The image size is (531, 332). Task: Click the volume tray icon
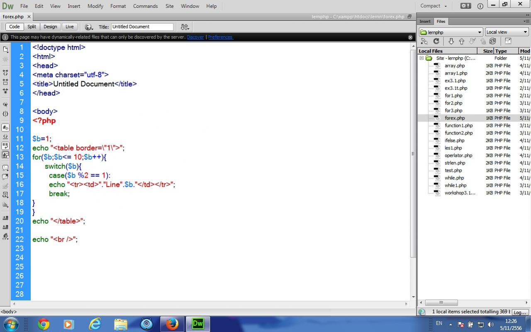tap(491, 324)
